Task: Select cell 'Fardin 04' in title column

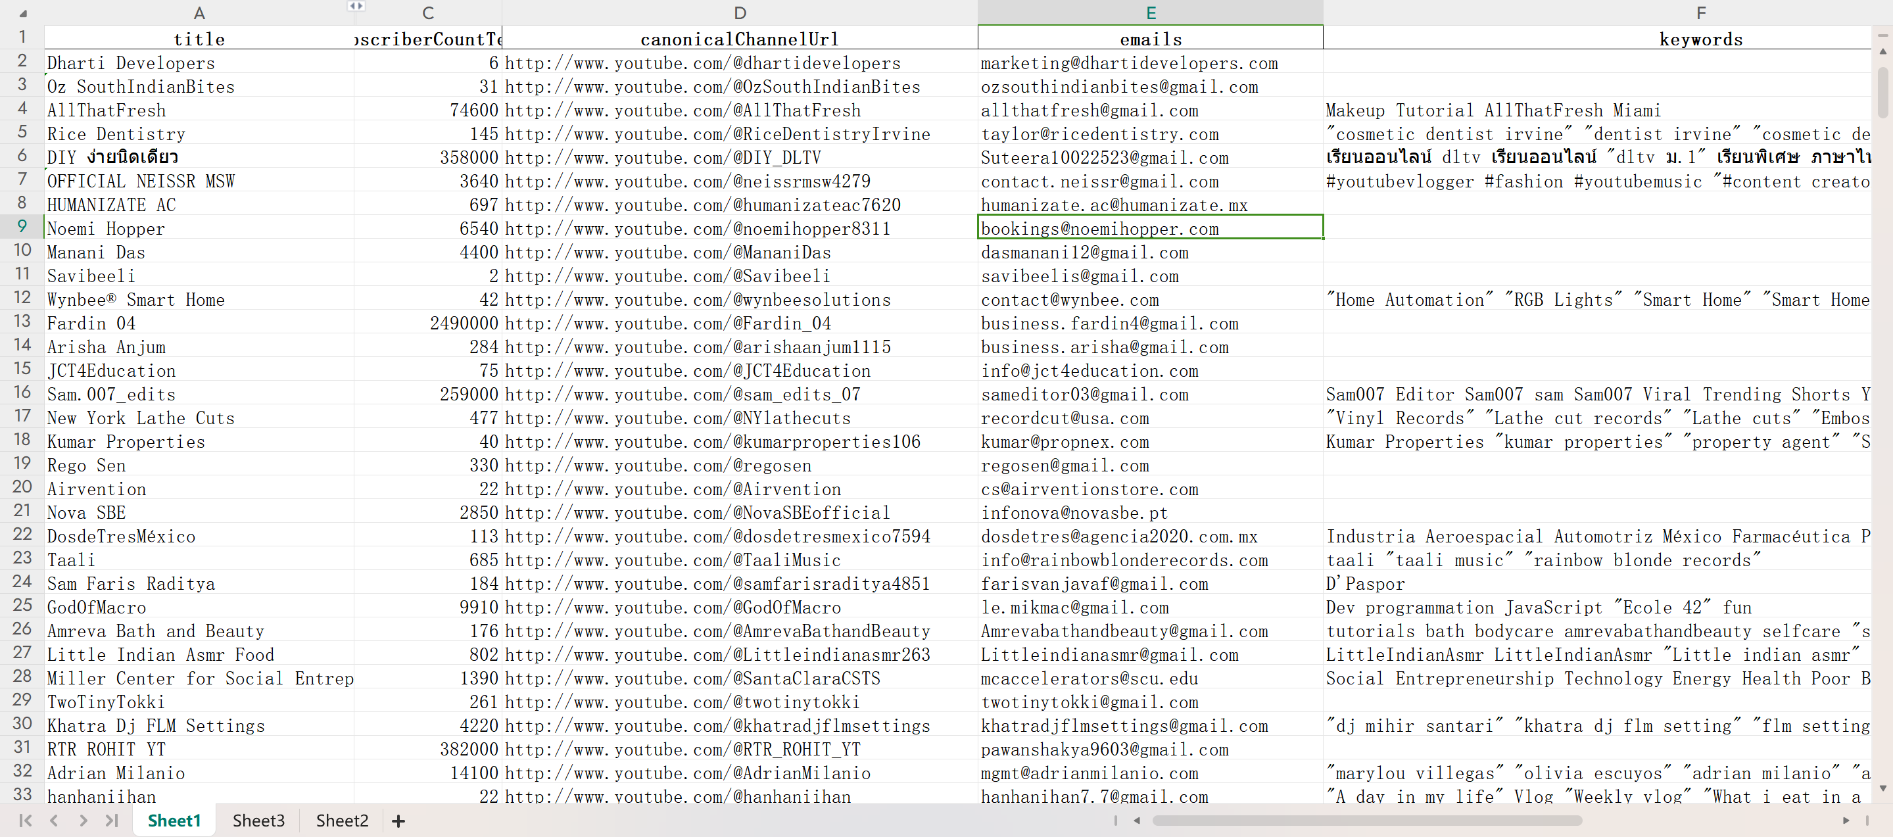Action: [x=199, y=323]
